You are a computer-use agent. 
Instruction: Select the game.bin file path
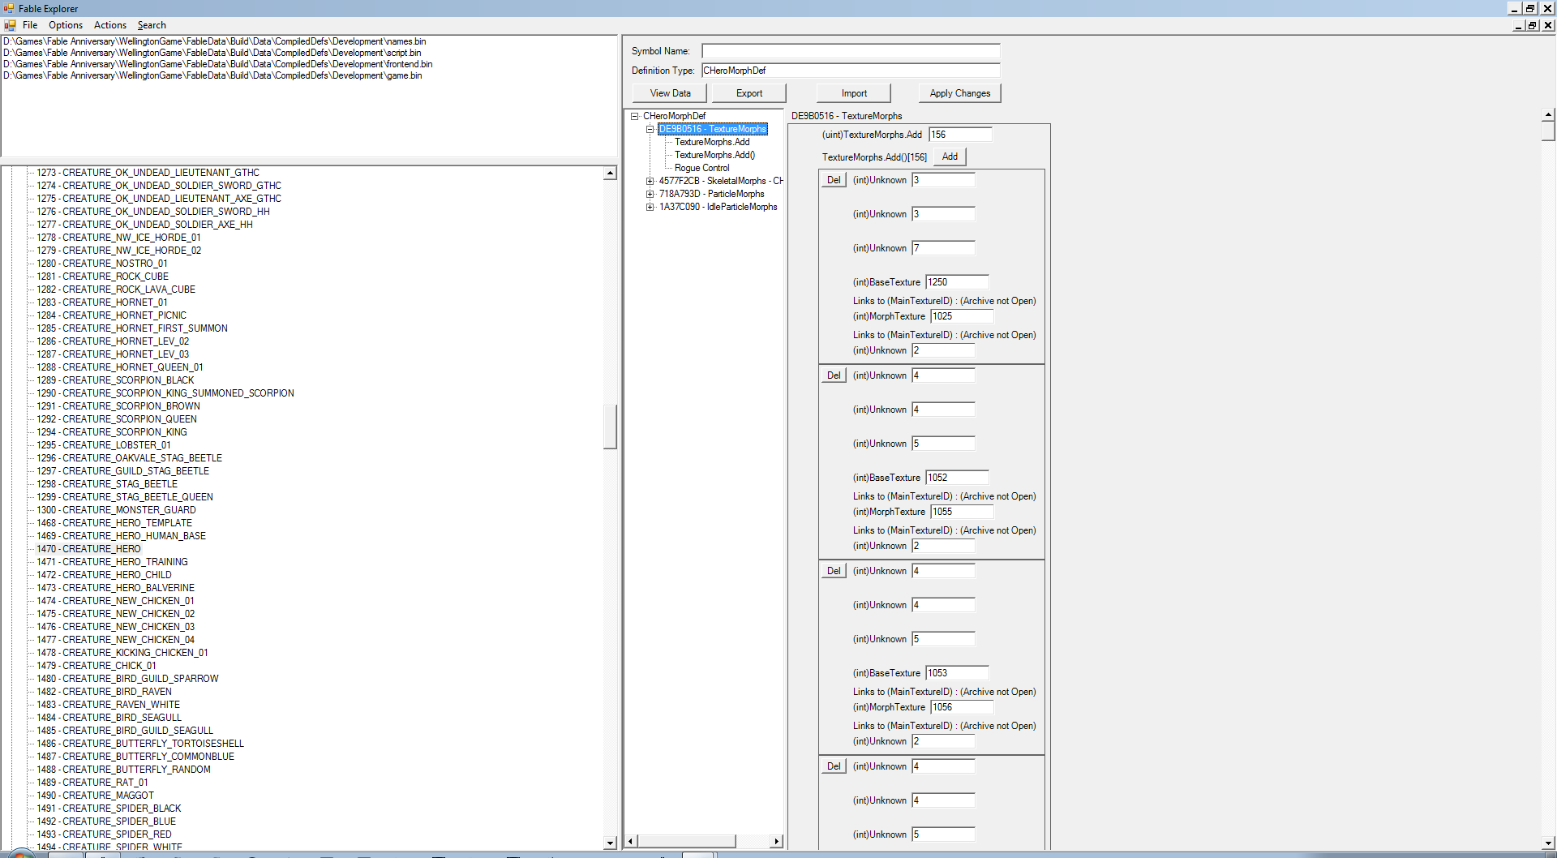[x=212, y=75]
